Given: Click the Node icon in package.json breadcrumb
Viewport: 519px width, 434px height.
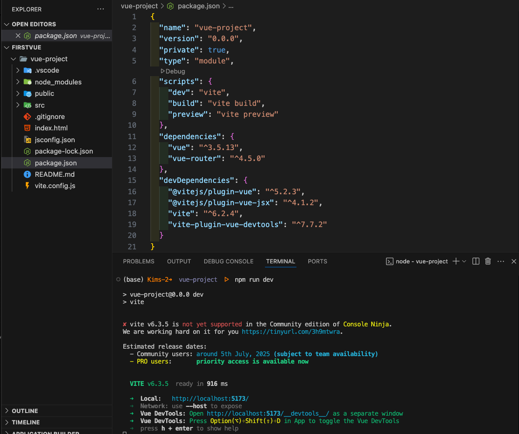Looking at the screenshot, I should pyautogui.click(x=171, y=6).
